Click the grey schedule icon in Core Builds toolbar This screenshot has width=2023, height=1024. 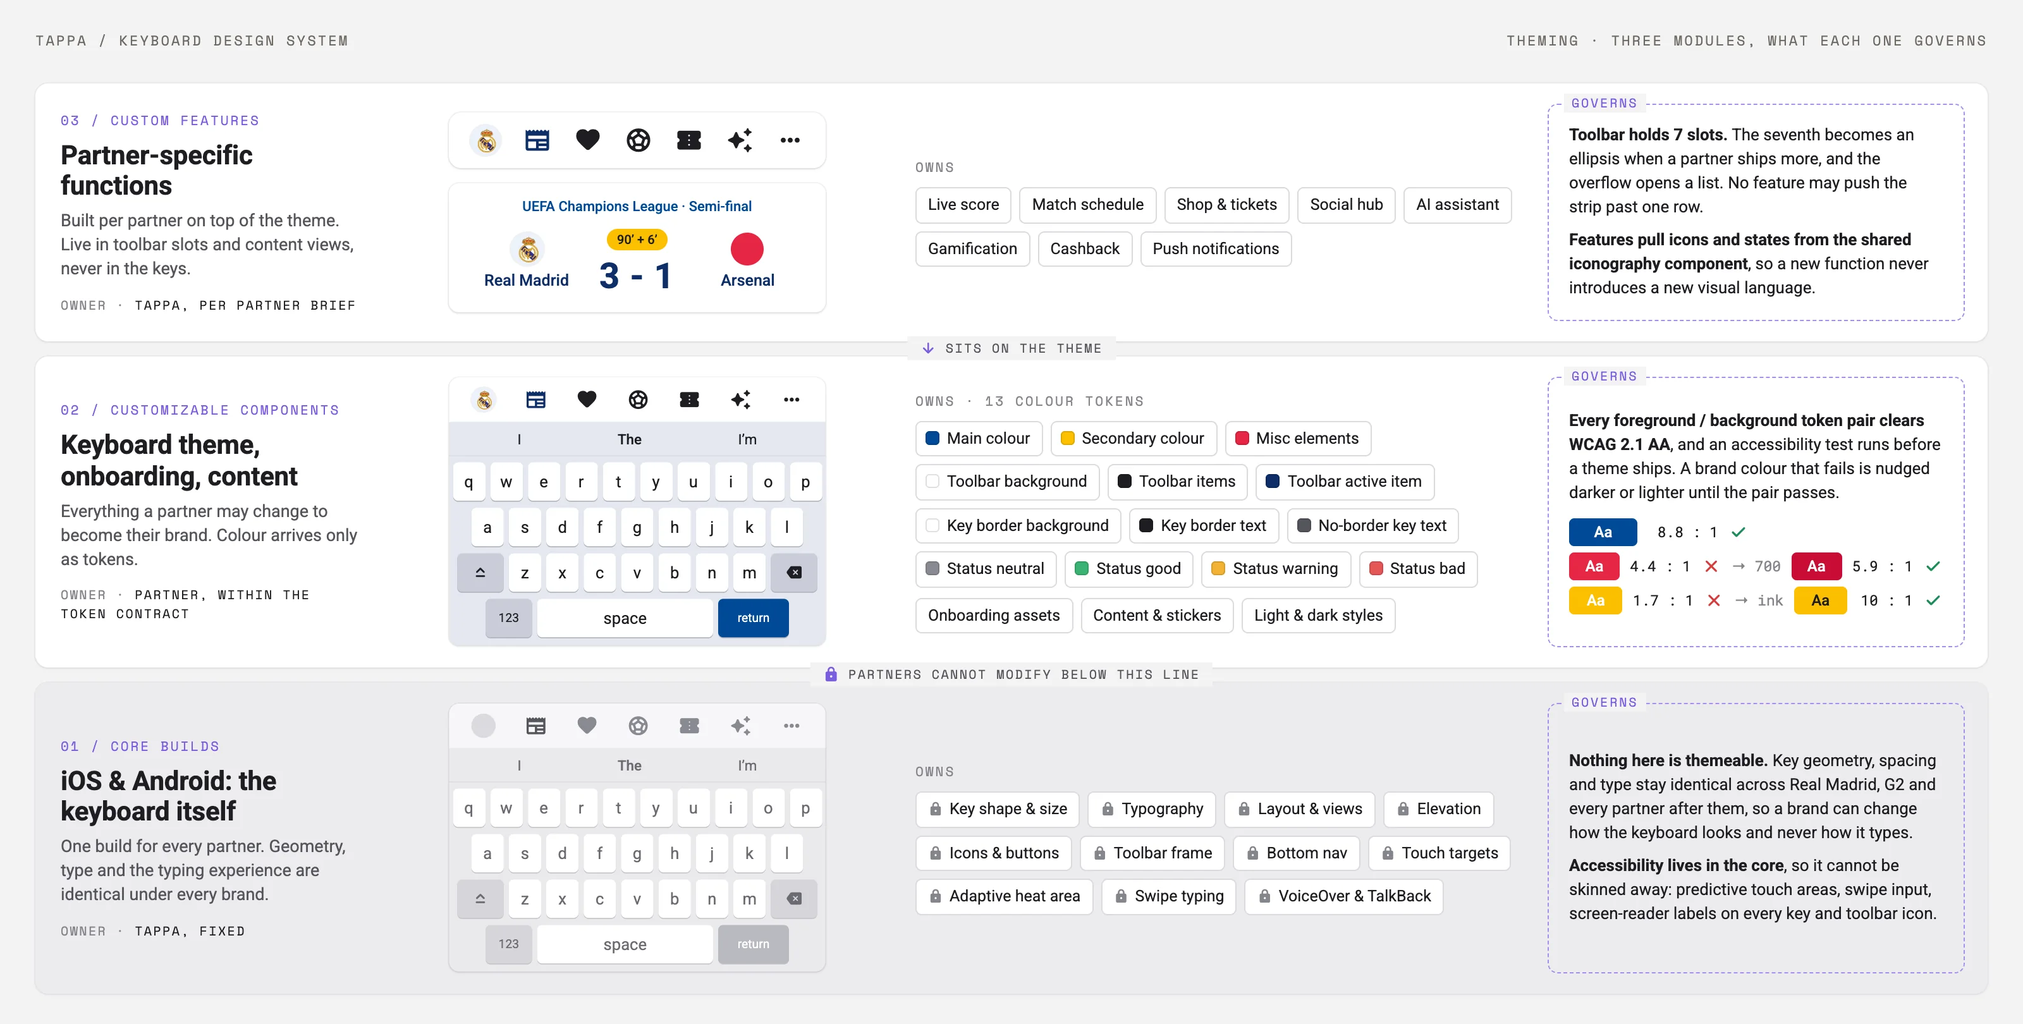[535, 726]
